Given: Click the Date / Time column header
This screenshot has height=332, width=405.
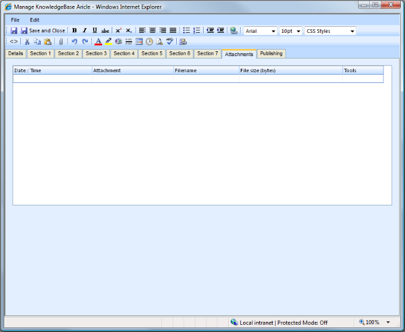Looking at the screenshot, I should pos(53,70).
